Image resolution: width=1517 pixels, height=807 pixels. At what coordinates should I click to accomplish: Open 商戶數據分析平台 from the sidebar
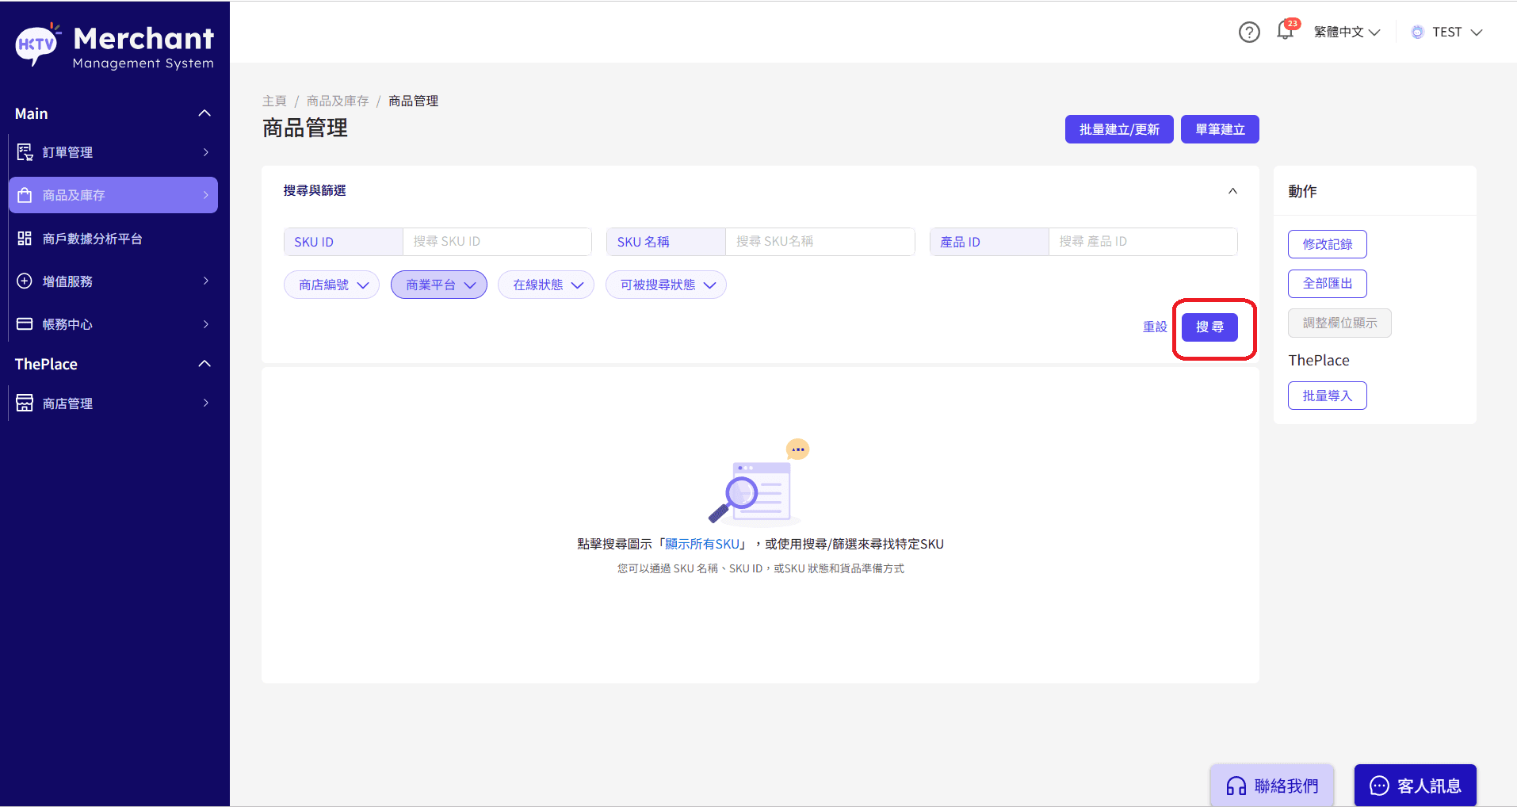[x=113, y=238]
